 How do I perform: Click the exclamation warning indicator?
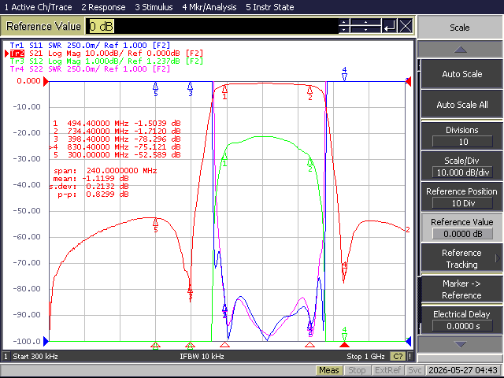coord(409,357)
